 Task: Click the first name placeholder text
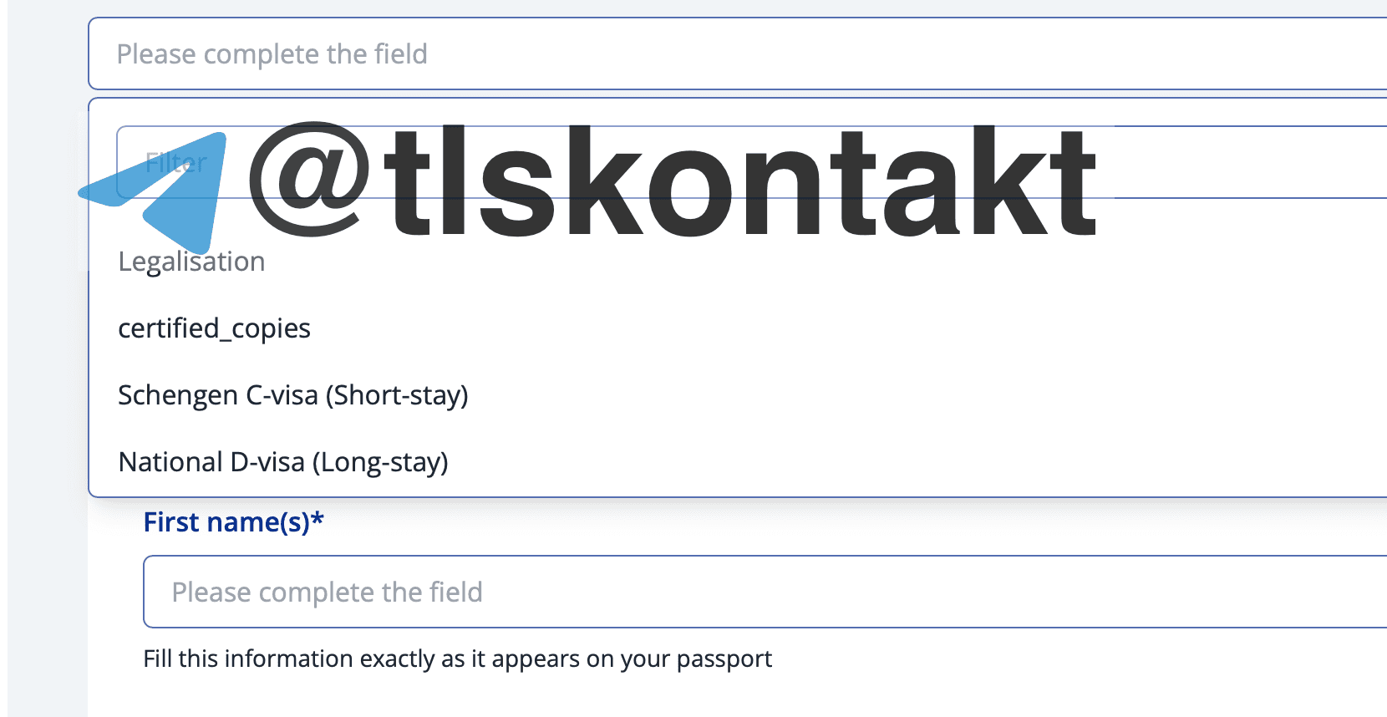pos(327,592)
